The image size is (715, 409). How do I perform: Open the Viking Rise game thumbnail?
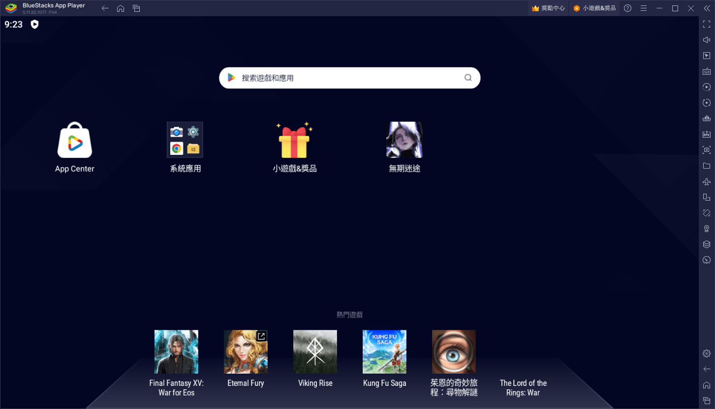tap(315, 351)
